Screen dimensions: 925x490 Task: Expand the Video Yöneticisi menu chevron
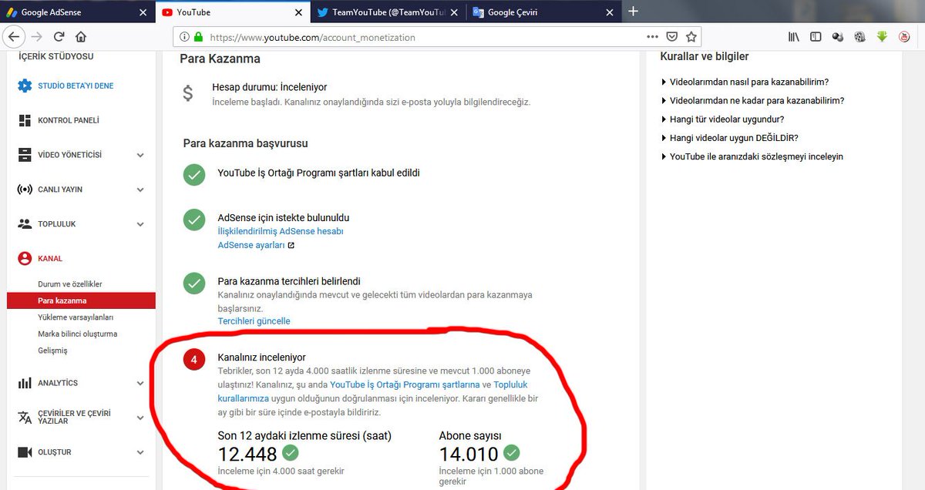click(140, 155)
